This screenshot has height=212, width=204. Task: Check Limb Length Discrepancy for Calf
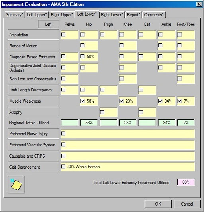tap(141, 90)
